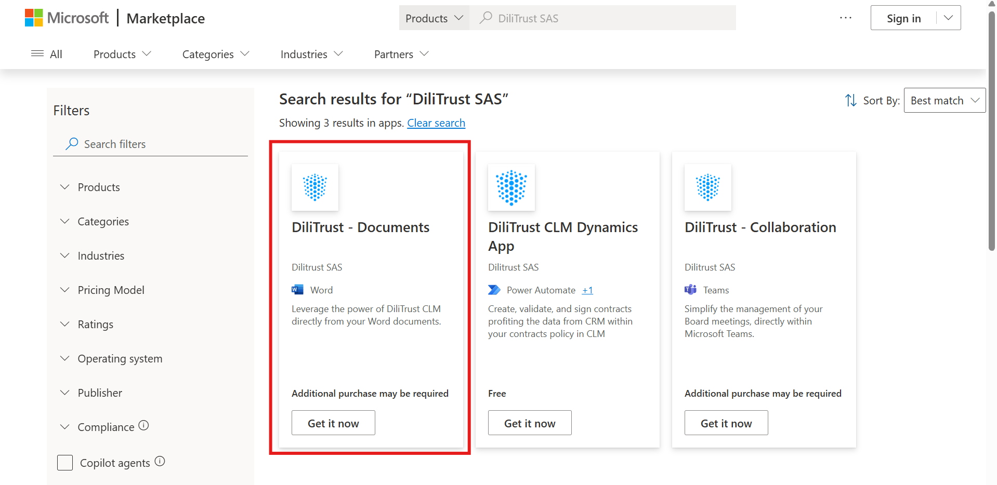Screen dimensions: 997x485
Task: Click 'Sort By:' label text
Action: pos(881,101)
